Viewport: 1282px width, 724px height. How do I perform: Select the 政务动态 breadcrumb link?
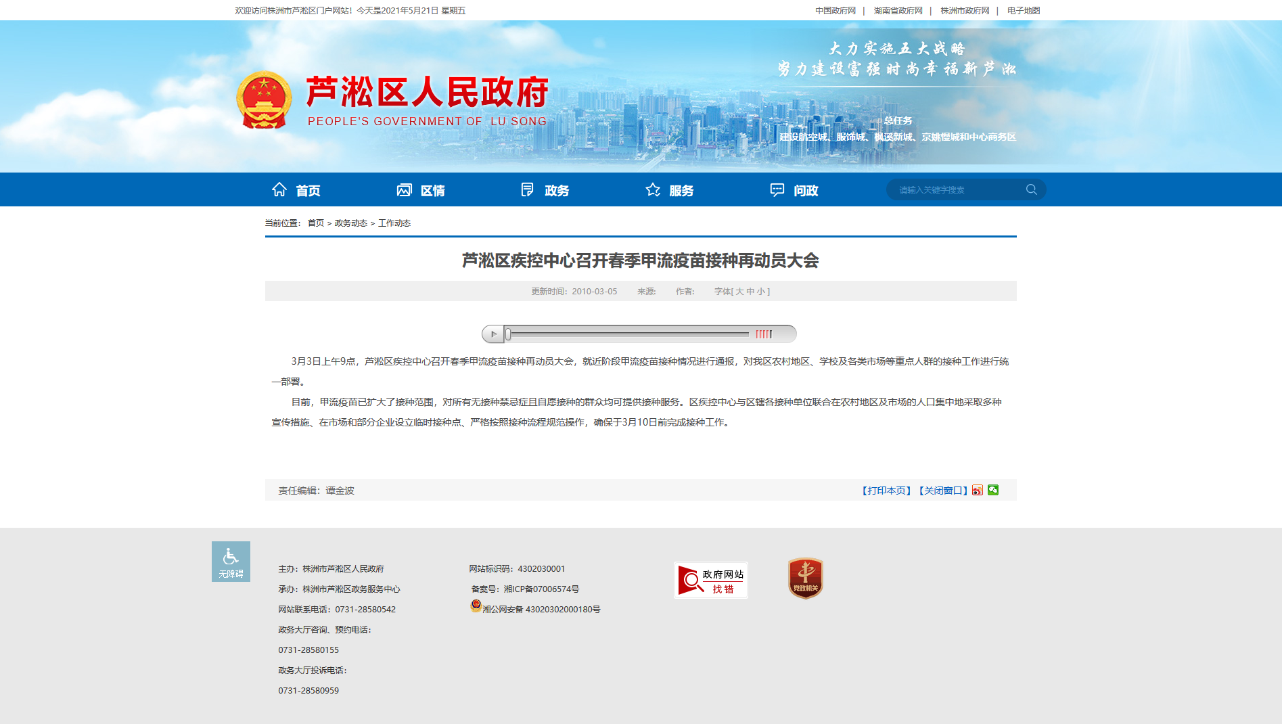[x=350, y=223]
